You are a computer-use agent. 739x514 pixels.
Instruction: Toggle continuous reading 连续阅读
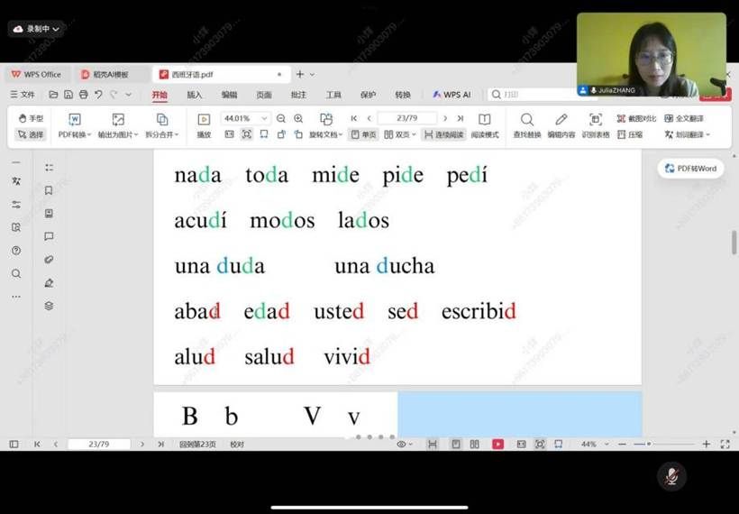coord(443,134)
